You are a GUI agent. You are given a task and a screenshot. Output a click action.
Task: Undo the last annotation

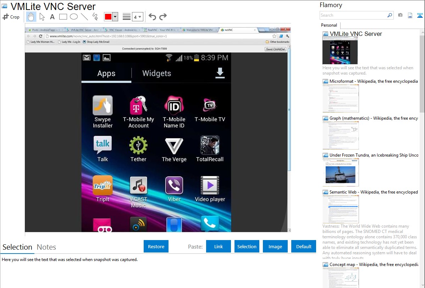click(x=152, y=17)
